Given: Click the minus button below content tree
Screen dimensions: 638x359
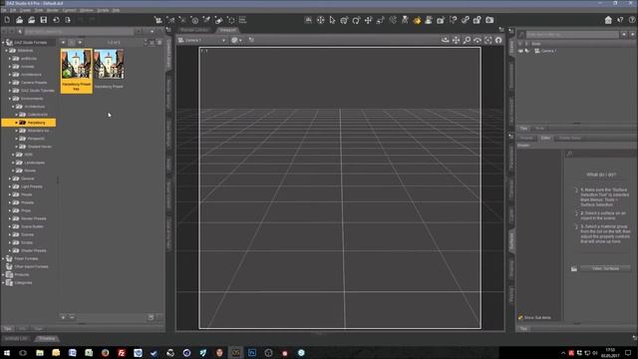Looking at the screenshot, I should 72,317.
